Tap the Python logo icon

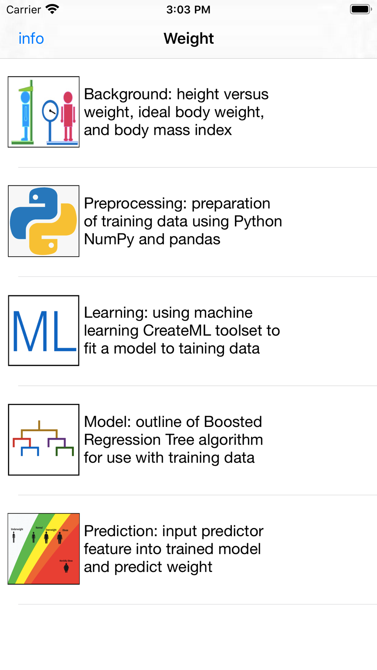[x=44, y=221]
